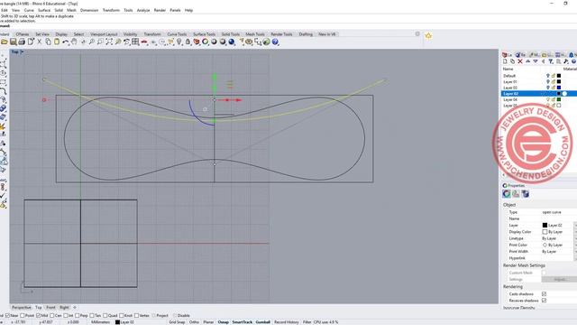Open the toolbar options gear icon
This screenshot has height=325, width=577.
click(x=417, y=34)
